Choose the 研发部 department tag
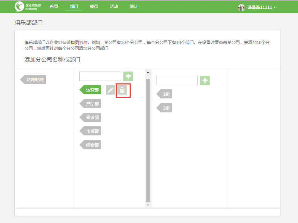Screen dimensions: 298x223 pos(90,118)
